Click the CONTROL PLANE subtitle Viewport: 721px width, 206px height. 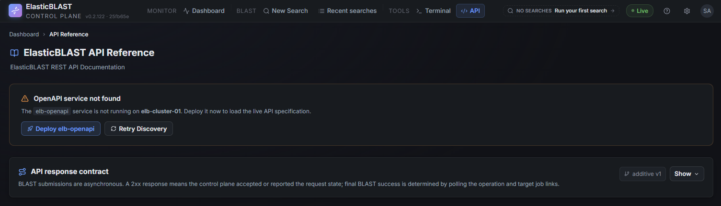(54, 16)
